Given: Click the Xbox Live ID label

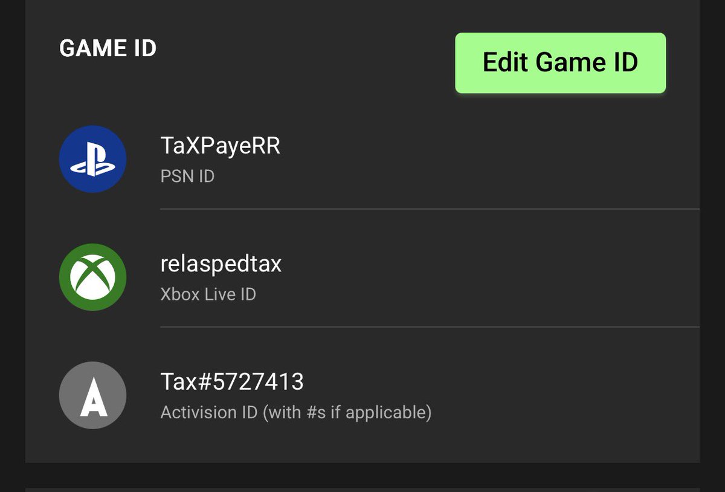Looking at the screenshot, I should pyautogui.click(x=208, y=294).
